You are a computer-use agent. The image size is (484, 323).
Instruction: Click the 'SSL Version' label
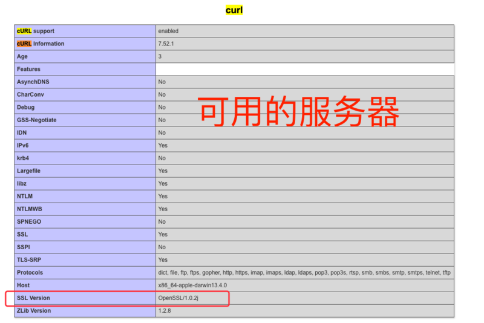tap(33, 298)
